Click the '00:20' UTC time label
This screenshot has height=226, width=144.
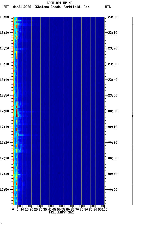coord(113,143)
